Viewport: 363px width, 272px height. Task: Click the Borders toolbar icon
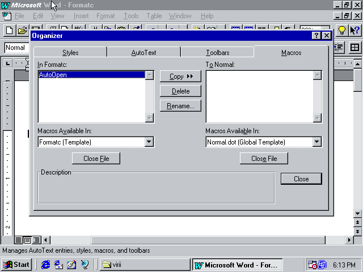point(355,48)
